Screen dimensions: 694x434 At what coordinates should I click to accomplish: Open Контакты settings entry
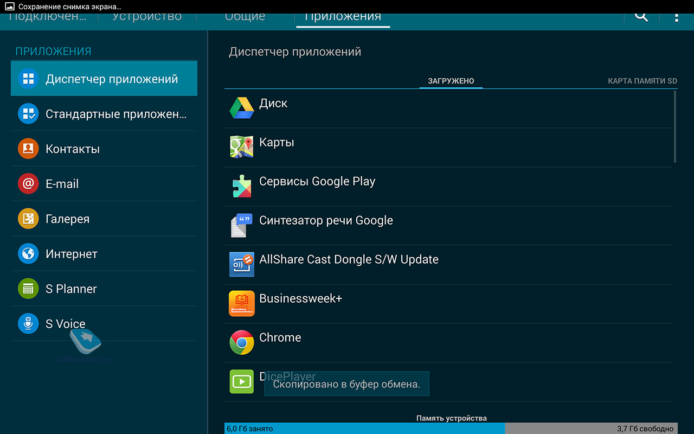pyautogui.click(x=104, y=149)
